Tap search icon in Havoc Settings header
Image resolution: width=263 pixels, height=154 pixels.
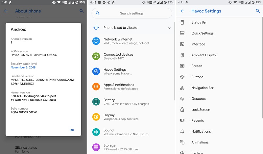click(x=258, y=11)
